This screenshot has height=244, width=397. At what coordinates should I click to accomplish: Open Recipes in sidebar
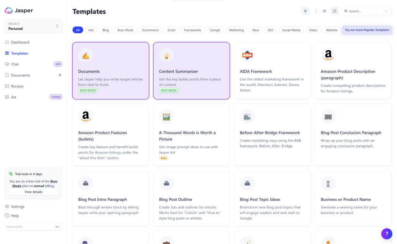pyautogui.click(x=17, y=86)
